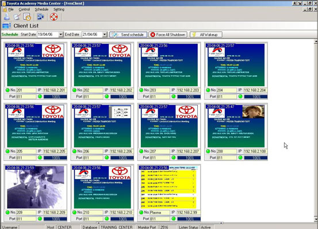Click the green status light next to No. 207
The image size is (318, 229).
pyautogui.click(x=141, y=152)
